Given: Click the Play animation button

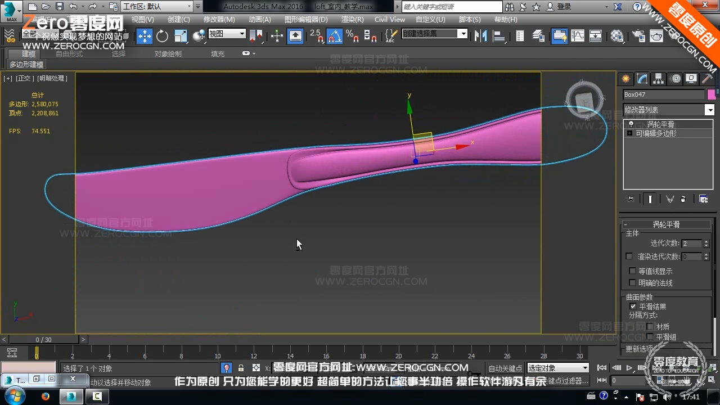Looking at the screenshot, I should point(629,368).
